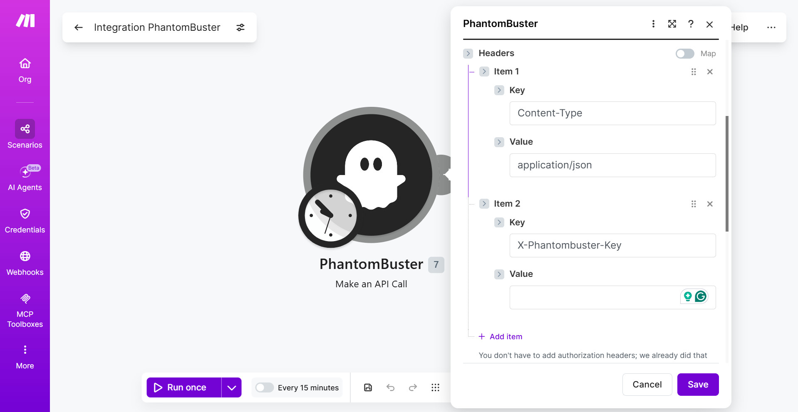Reorder Item 1 using drag handle
The height and width of the screenshot is (412, 798).
click(694, 72)
